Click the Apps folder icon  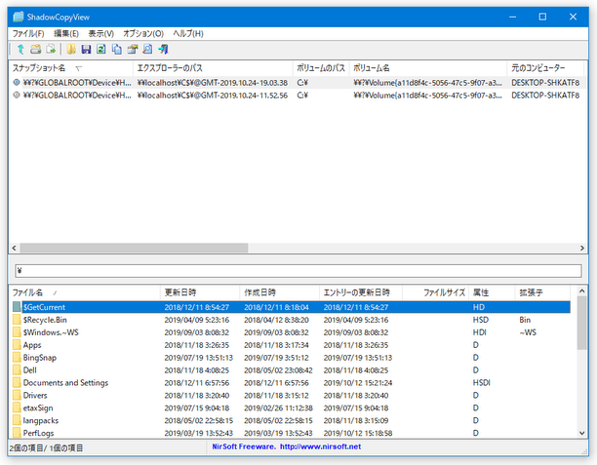(17, 344)
